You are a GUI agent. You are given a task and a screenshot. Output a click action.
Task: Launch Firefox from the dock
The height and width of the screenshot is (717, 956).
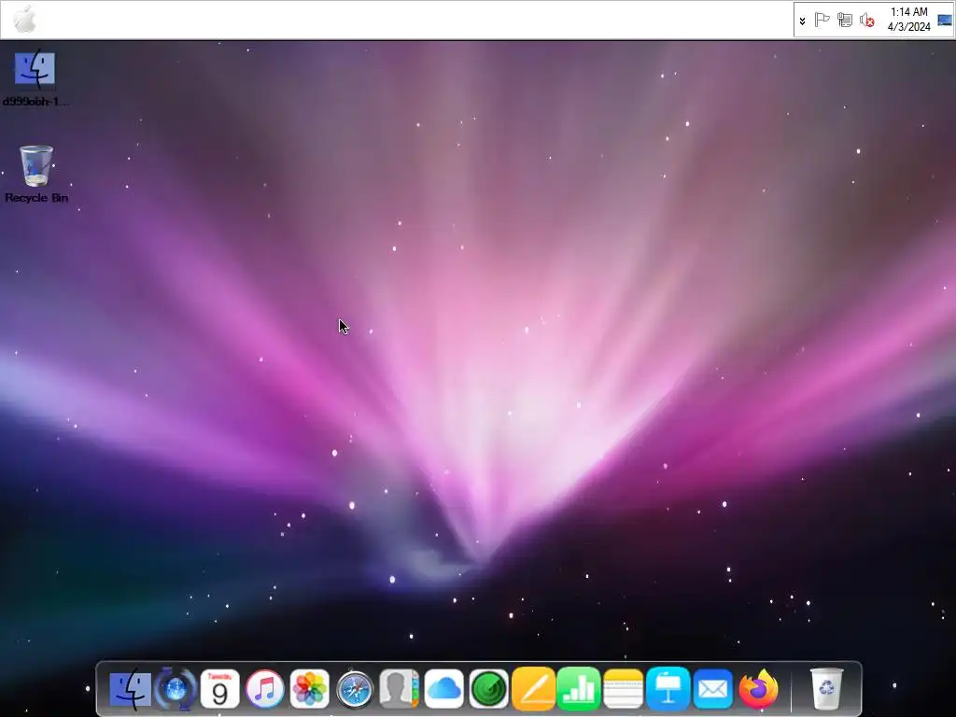click(x=758, y=690)
